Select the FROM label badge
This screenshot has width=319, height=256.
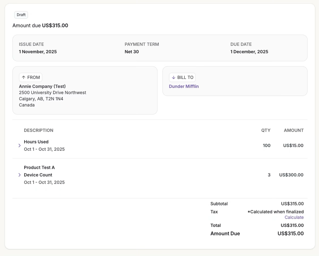(31, 77)
